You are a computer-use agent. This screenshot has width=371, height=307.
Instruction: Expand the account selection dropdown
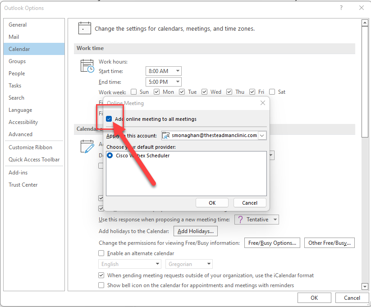(x=262, y=136)
